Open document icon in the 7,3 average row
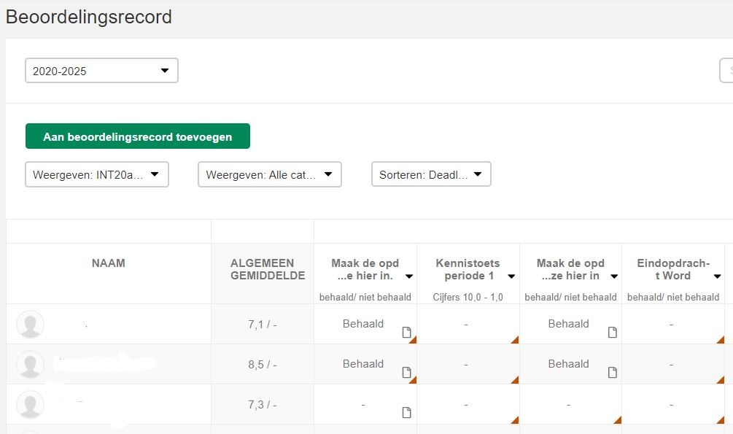 (x=407, y=413)
